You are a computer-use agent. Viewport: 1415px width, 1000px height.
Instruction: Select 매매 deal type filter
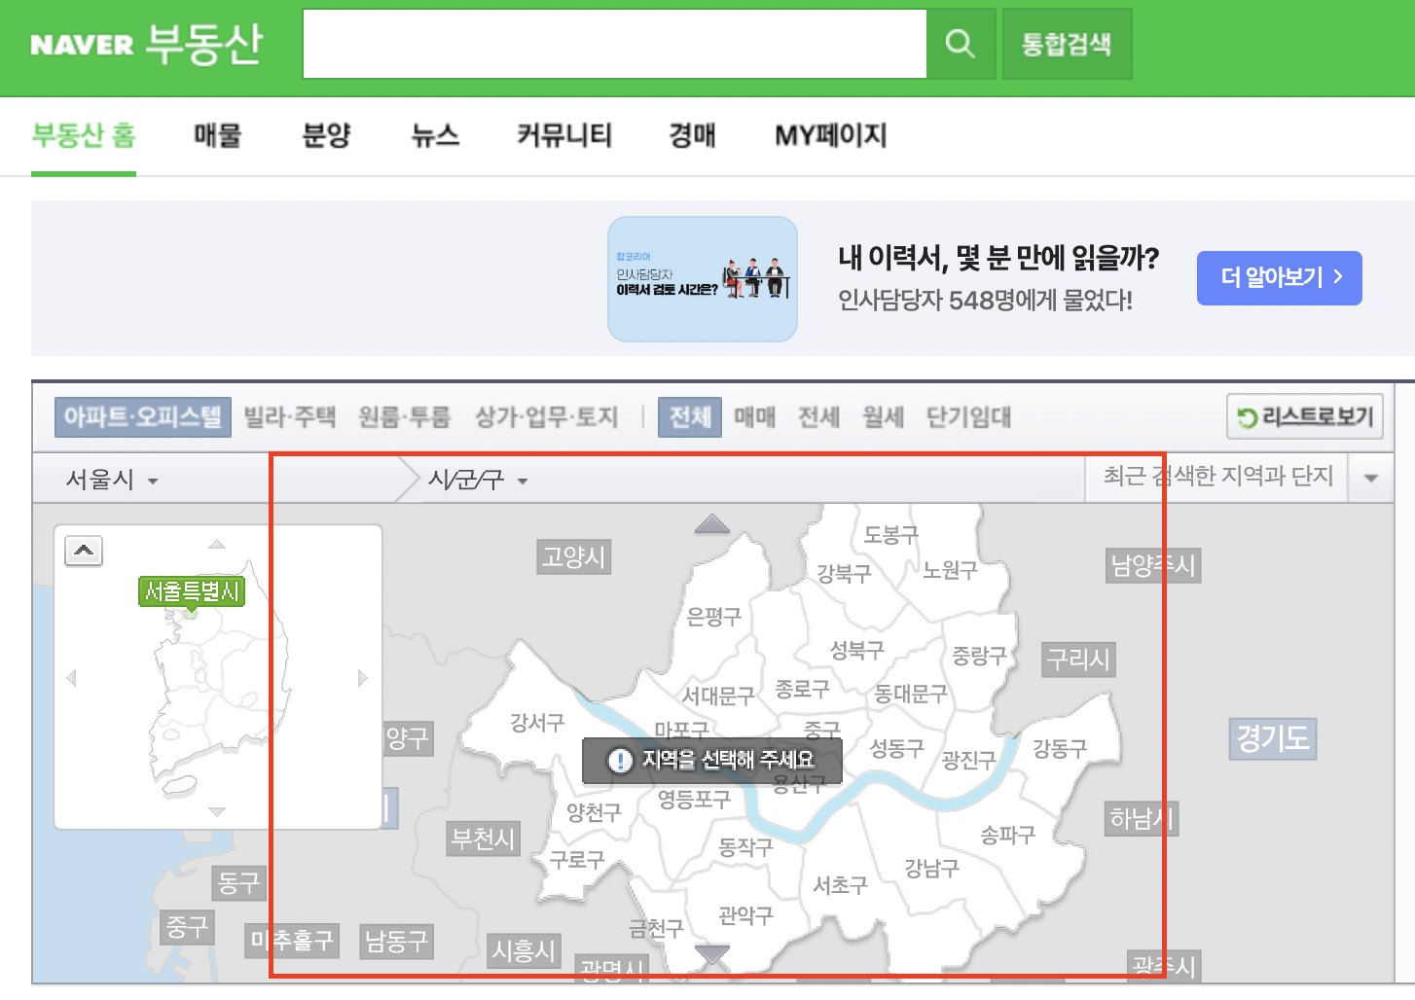click(x=755, y=417)
